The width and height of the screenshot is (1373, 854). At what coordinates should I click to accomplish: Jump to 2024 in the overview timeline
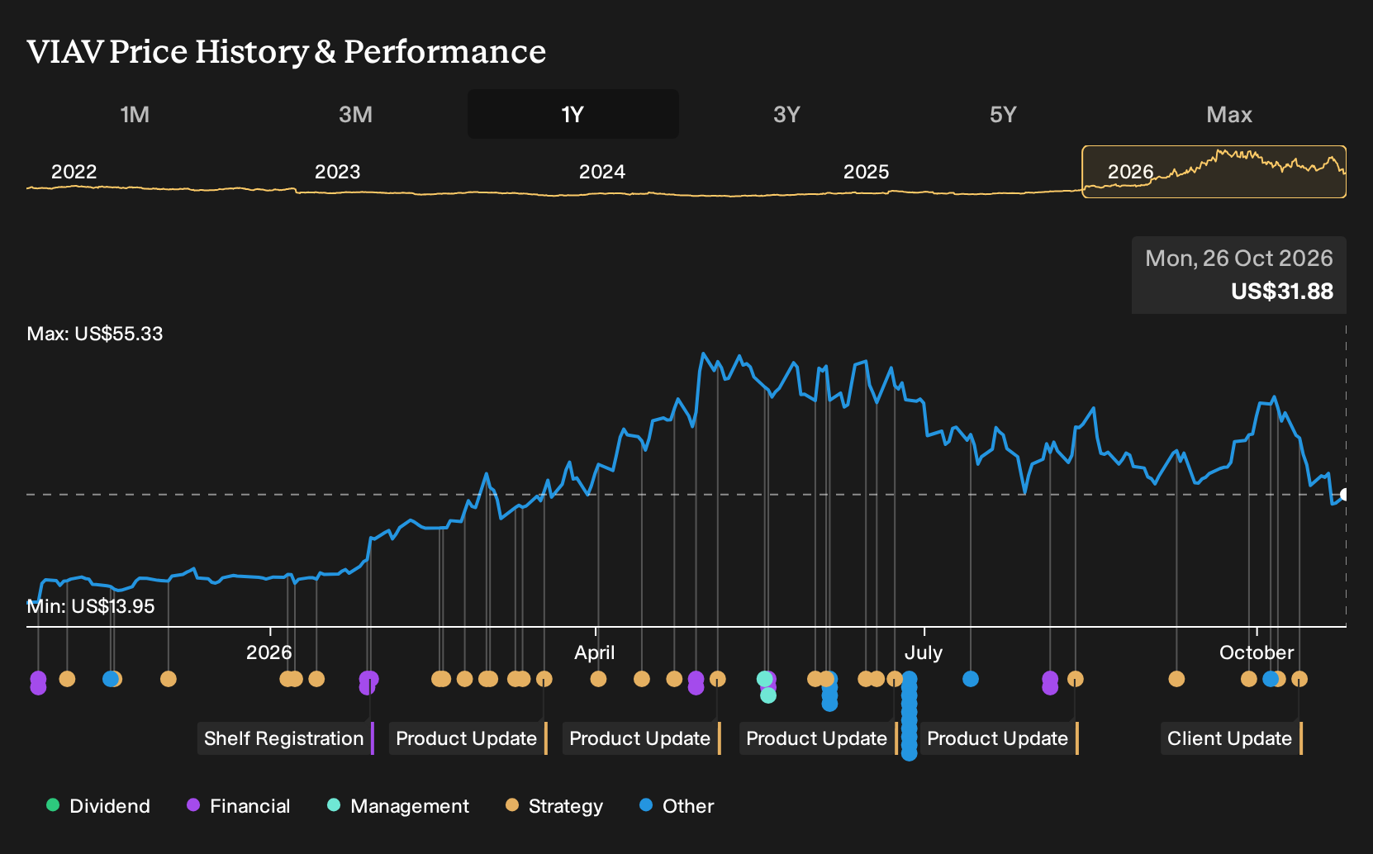click(x=602, y=172)
